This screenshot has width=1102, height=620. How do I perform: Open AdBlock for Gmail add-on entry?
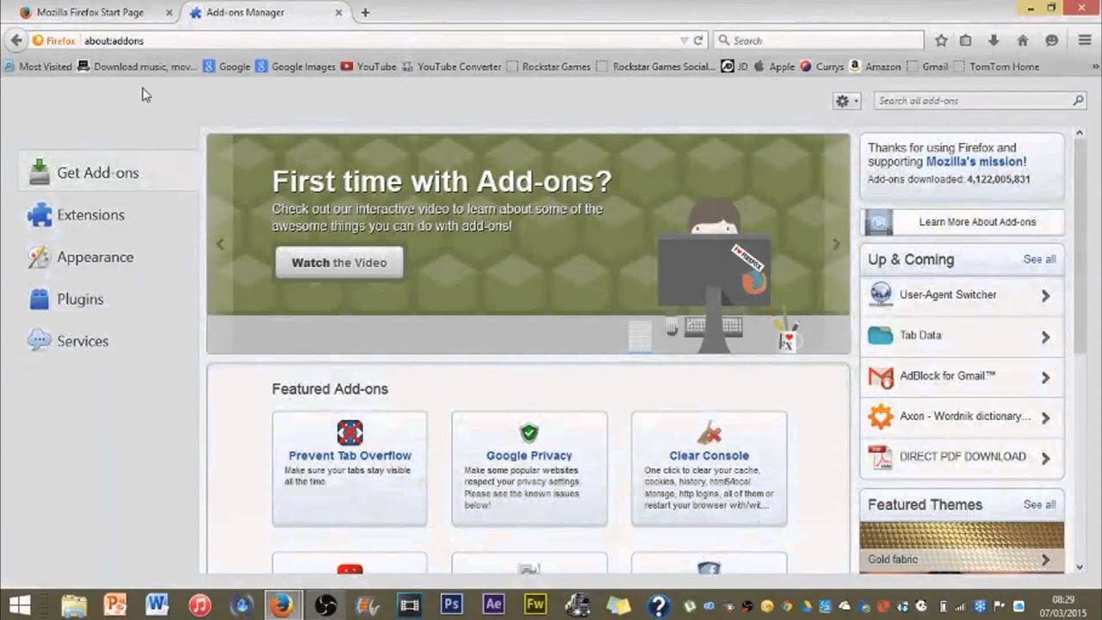(962, 376)
